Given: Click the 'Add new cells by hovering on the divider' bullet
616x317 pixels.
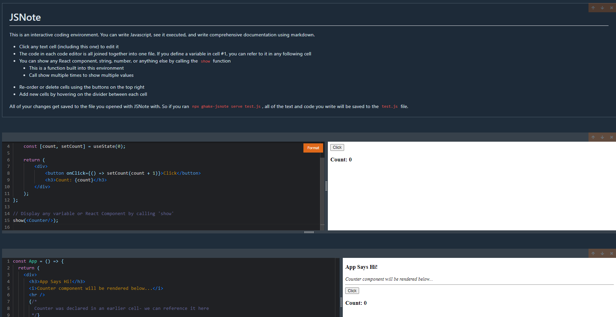Looking at the screenshot, I should click(x=83, y=94).
